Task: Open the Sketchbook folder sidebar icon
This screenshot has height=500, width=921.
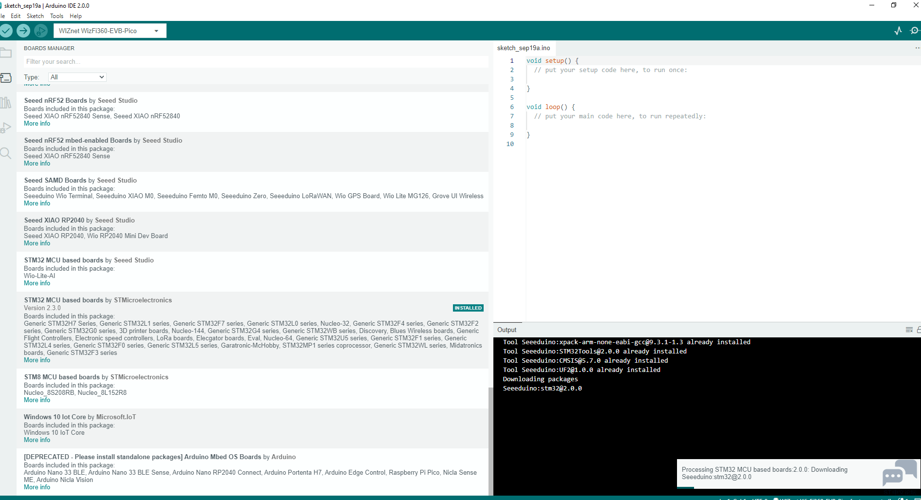Action: (x=6, y=53)
